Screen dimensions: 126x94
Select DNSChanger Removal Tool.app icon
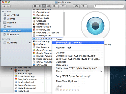click(x=34, y=33)
